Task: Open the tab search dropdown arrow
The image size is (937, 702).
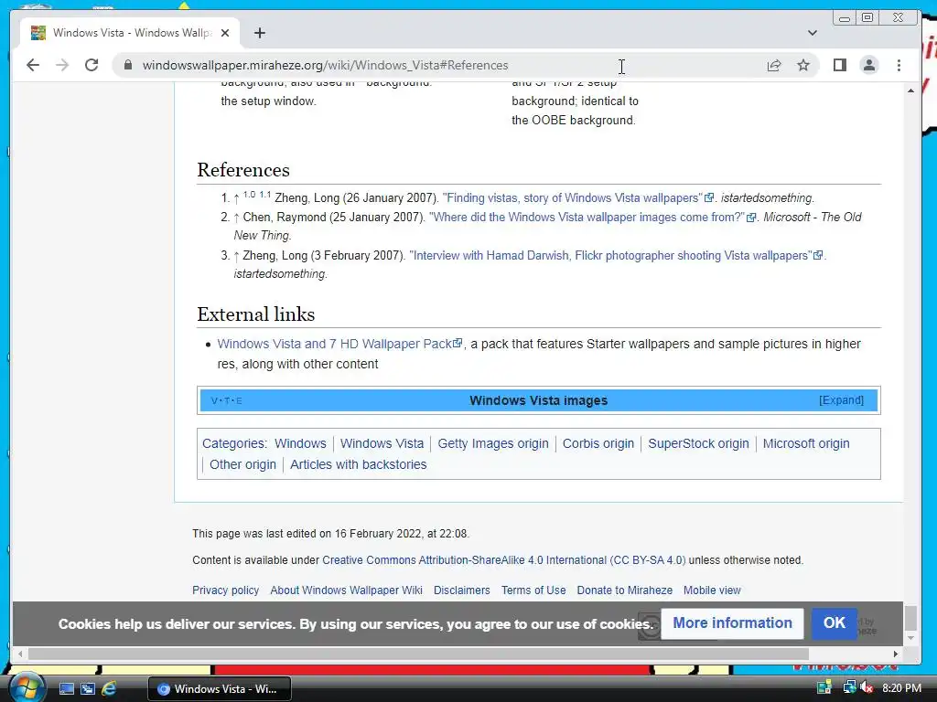Action: [813, 33]
